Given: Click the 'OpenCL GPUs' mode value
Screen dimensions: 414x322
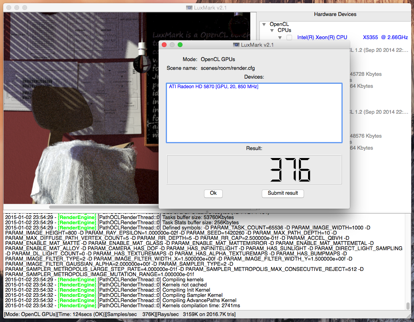Looking at the screenshot, I should pyautogui.click(x=218, y=59).
